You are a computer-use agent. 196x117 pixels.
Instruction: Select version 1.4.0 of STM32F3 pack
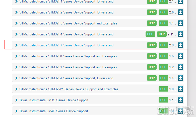pyautogui.click(x=173, y=23)
